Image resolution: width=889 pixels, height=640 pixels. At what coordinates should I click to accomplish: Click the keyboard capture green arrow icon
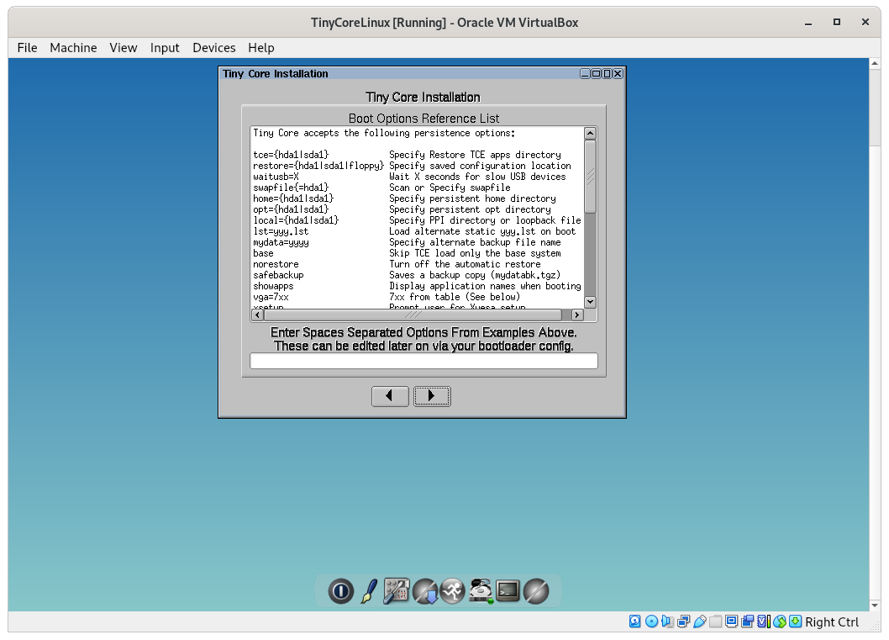click(796, 621)
